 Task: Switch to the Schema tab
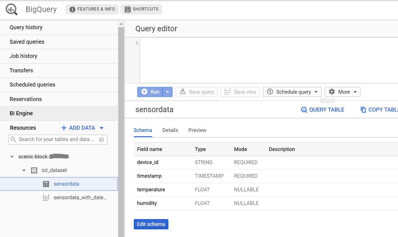pos(143,130)
